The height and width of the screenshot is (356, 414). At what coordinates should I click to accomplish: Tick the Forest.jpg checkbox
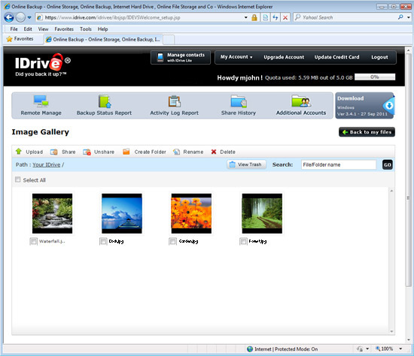pyautogui.click(x=243, y=241)
